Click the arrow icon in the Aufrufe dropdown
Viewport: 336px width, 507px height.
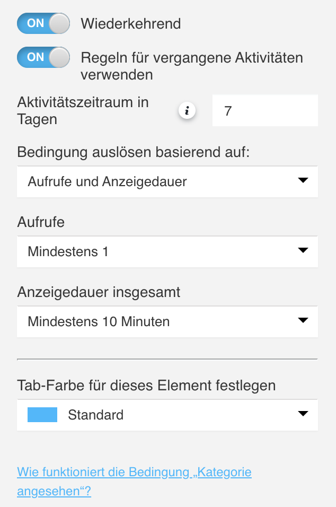pyautogui.click(x=303, y=250)
